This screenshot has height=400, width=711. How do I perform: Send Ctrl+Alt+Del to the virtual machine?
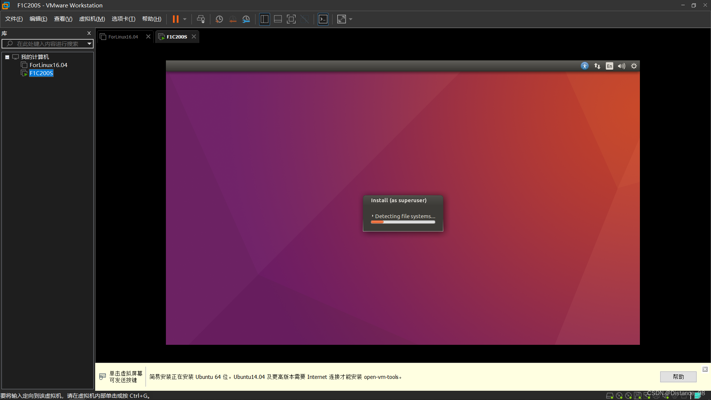click(x=201, y=19)
